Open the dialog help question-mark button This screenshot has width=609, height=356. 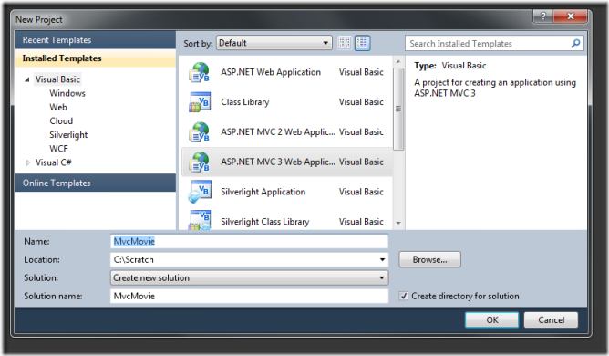(543, 16)
